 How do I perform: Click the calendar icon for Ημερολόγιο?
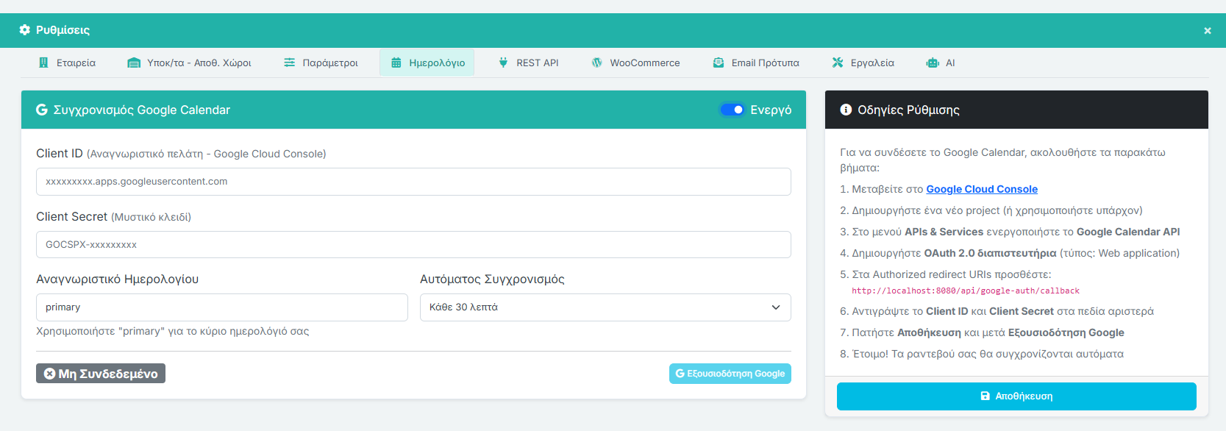[396, 63]
